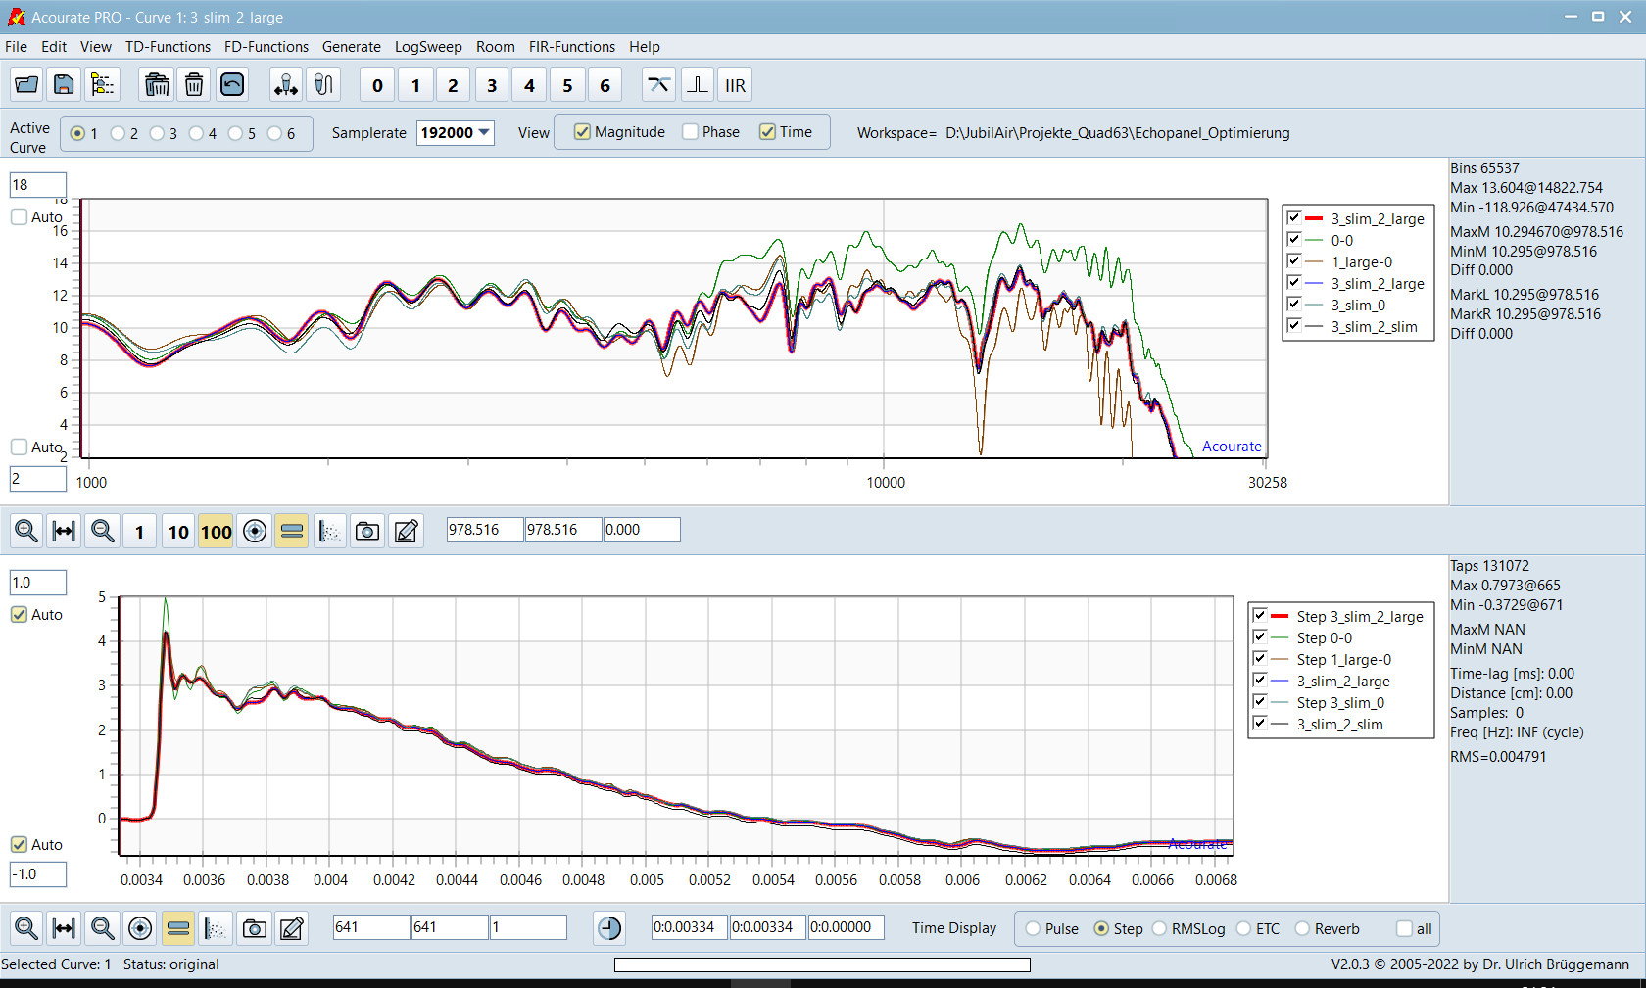Open the Room menu
This screenshot has width=1646, height=988.
496,46
